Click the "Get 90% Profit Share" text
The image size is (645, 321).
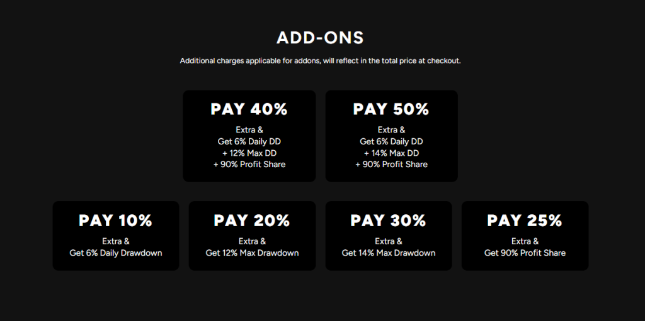(x=525, y=253)
